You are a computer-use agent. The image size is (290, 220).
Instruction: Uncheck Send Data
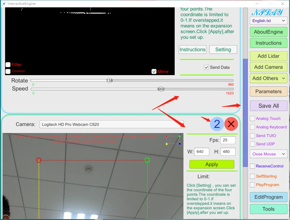[x=206, y=67]
